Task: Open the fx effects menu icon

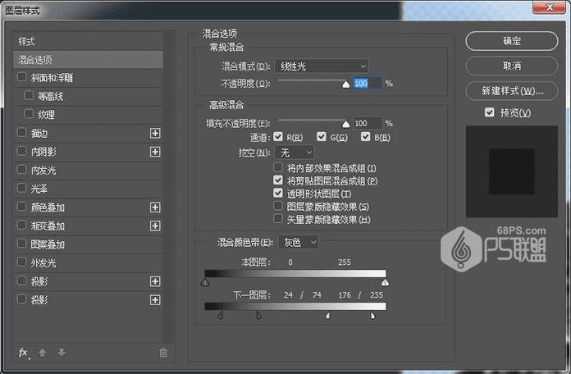Action: coord(23,353)
